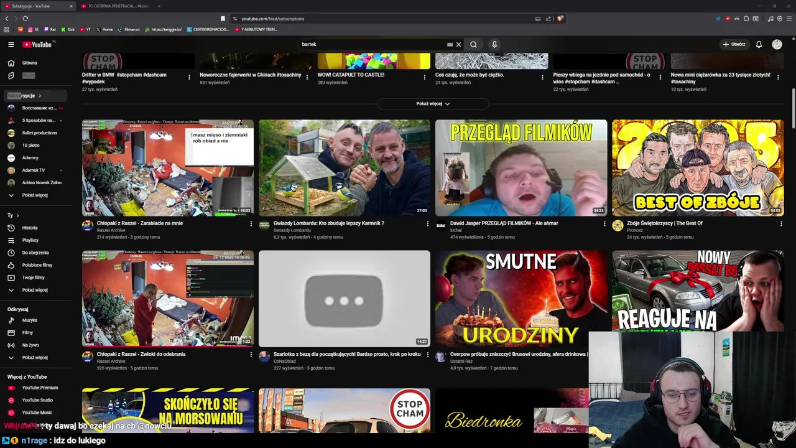
Task: Open options for Dawid Jasper PRZEGLĄD FILMIKÓW
Action: point(604,223)
